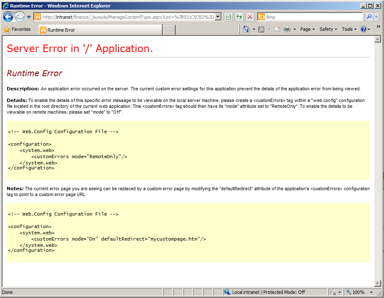Click the red Stop loading button
The height and width of the screenshot is (298, 384).
(250, 17)
